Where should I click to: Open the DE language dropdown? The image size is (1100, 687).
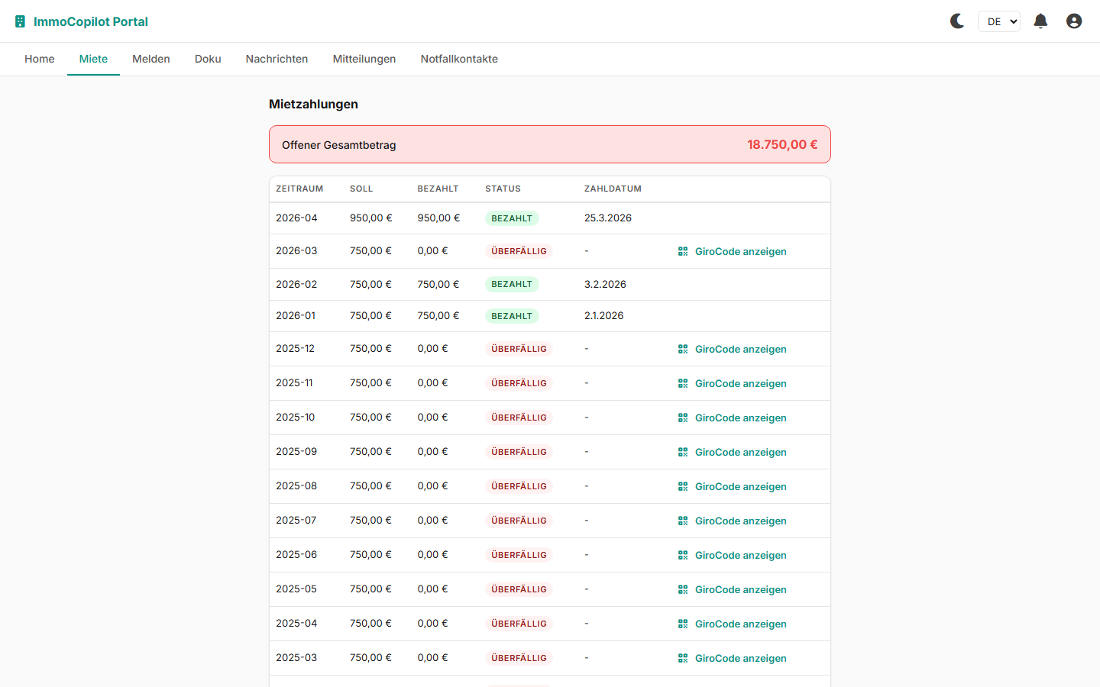click(998, 21)
